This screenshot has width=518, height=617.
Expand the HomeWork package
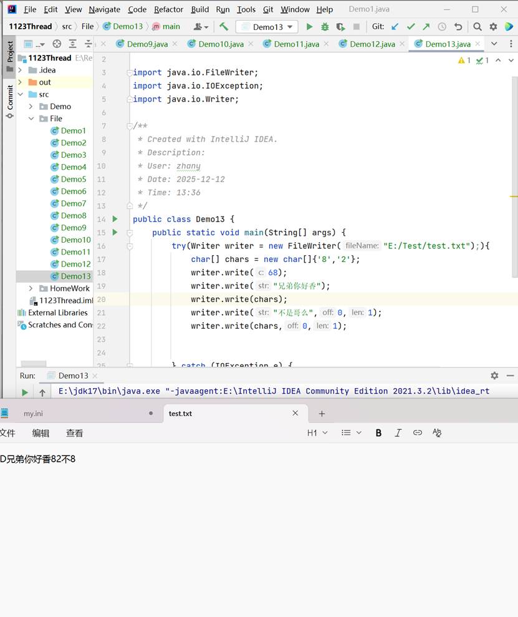tap(31, 288)
